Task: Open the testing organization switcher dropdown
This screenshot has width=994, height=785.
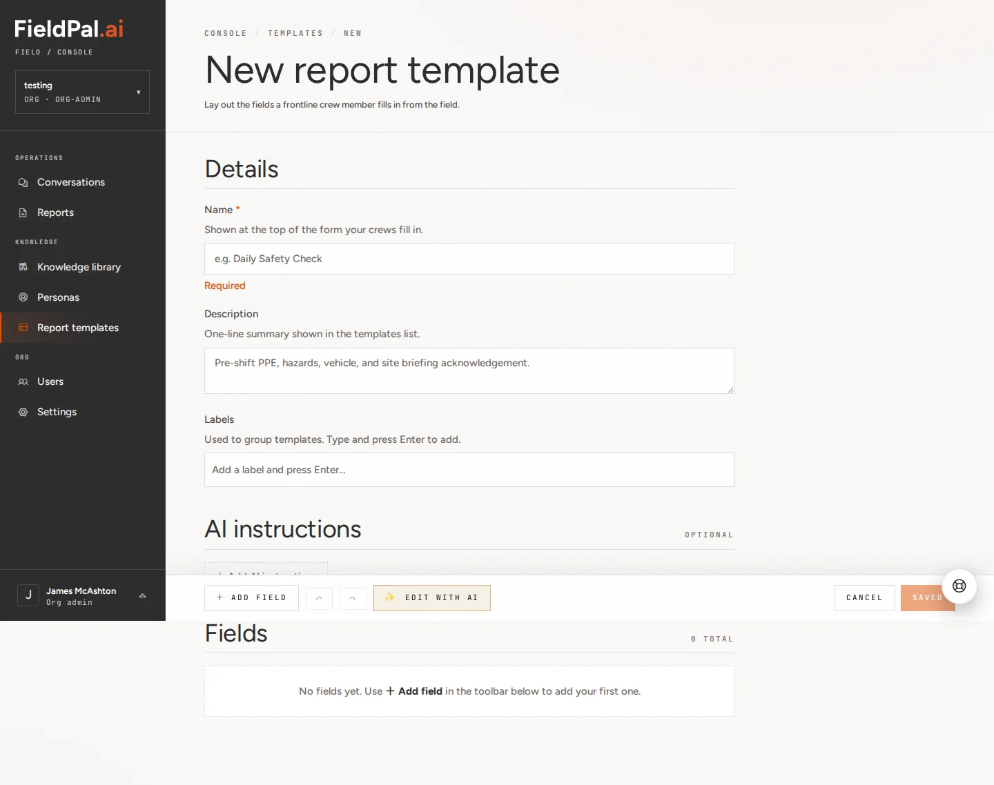Action: click(82, 92)
